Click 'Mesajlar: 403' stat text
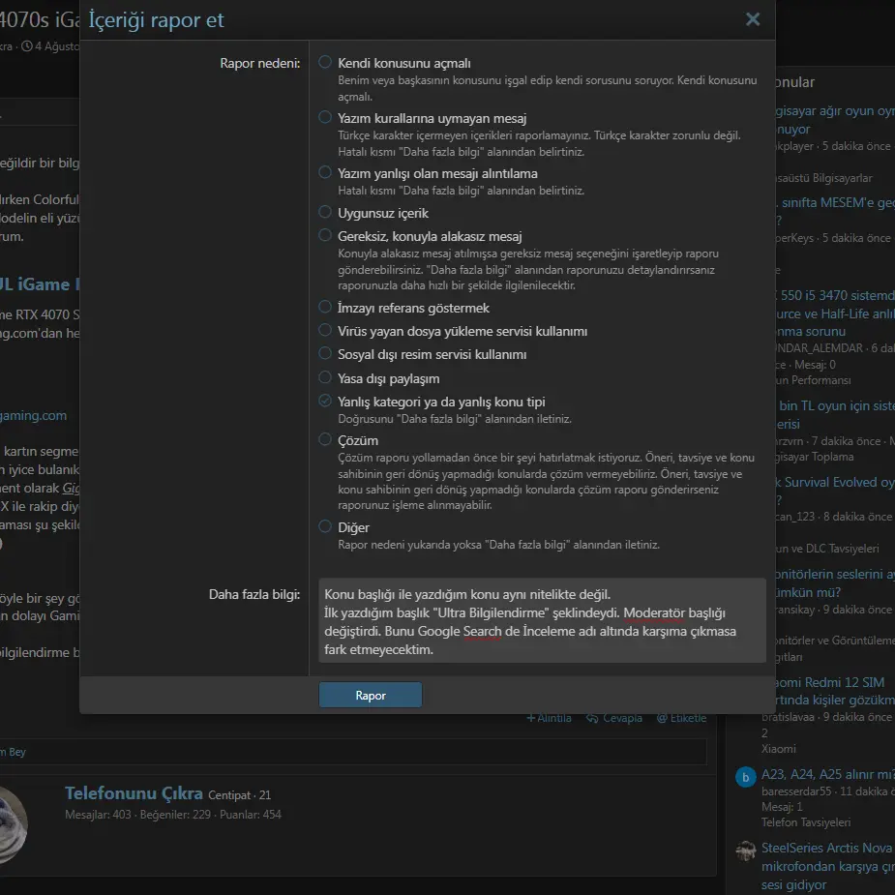The height and width of the screenshot is (895, 895). point(98,815)
